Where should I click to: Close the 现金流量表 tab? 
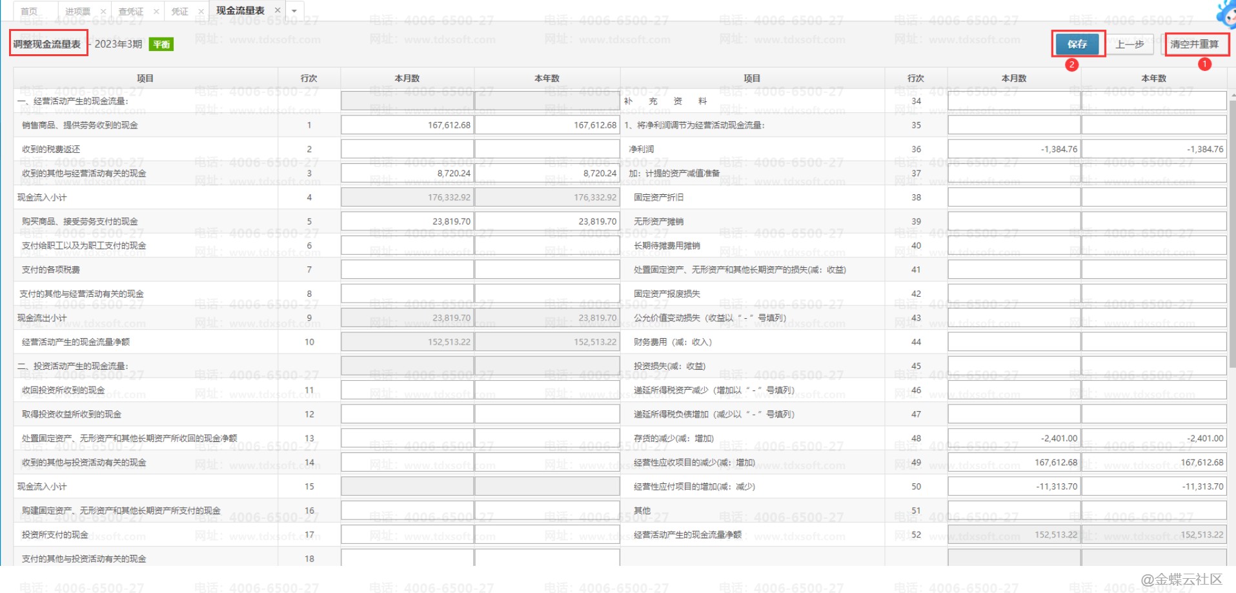(278, 10)
